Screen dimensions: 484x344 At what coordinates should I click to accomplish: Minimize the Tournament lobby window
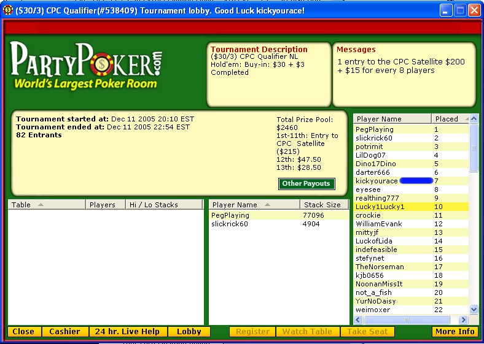(446, 10)
